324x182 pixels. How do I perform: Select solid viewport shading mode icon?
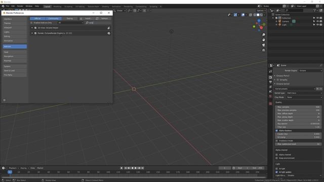258,15
